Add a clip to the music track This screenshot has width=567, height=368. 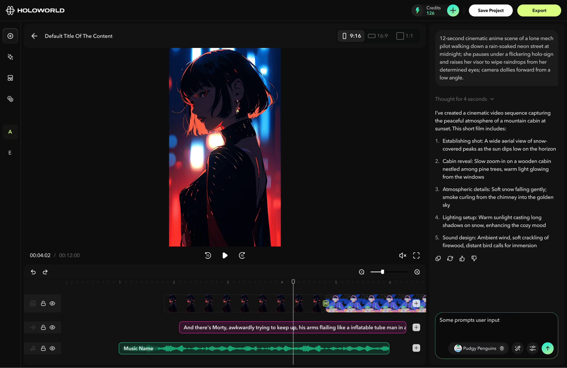(416, 348)
